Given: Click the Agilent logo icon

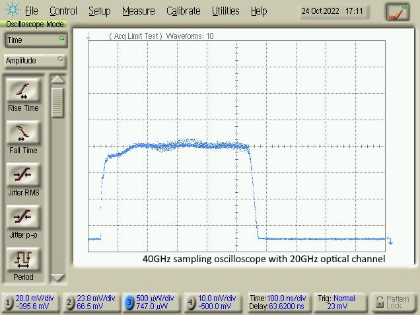Looking at the screenshot, I should point(11,11).
